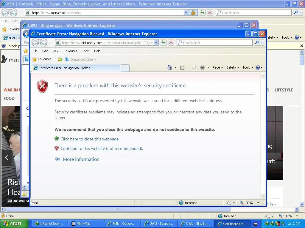
Task: Click Help icon in MSN window command bar
Action: (297, 37)
